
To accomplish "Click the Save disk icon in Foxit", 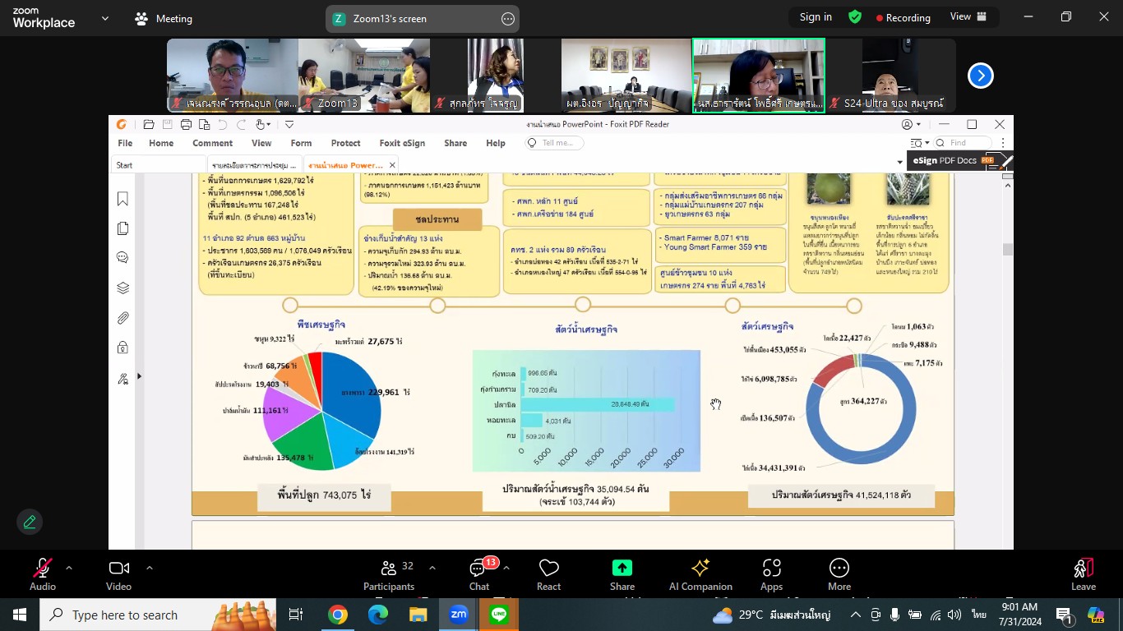I will pyautogui.click(x=168, y=125).
